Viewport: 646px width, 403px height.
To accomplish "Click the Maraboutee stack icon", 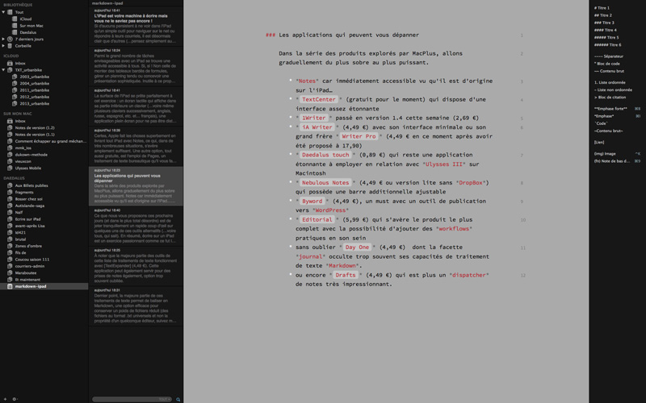I will (x=10, y=272).
